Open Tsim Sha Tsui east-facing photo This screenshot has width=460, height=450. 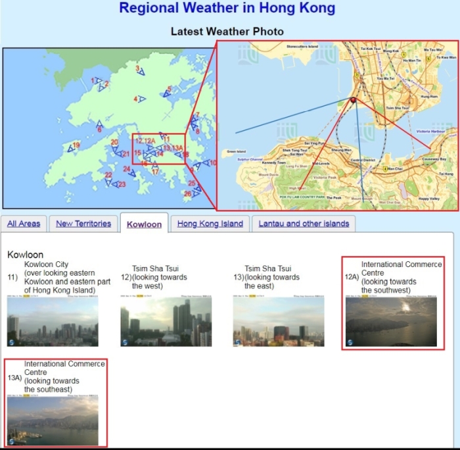[x=279, y=322]
